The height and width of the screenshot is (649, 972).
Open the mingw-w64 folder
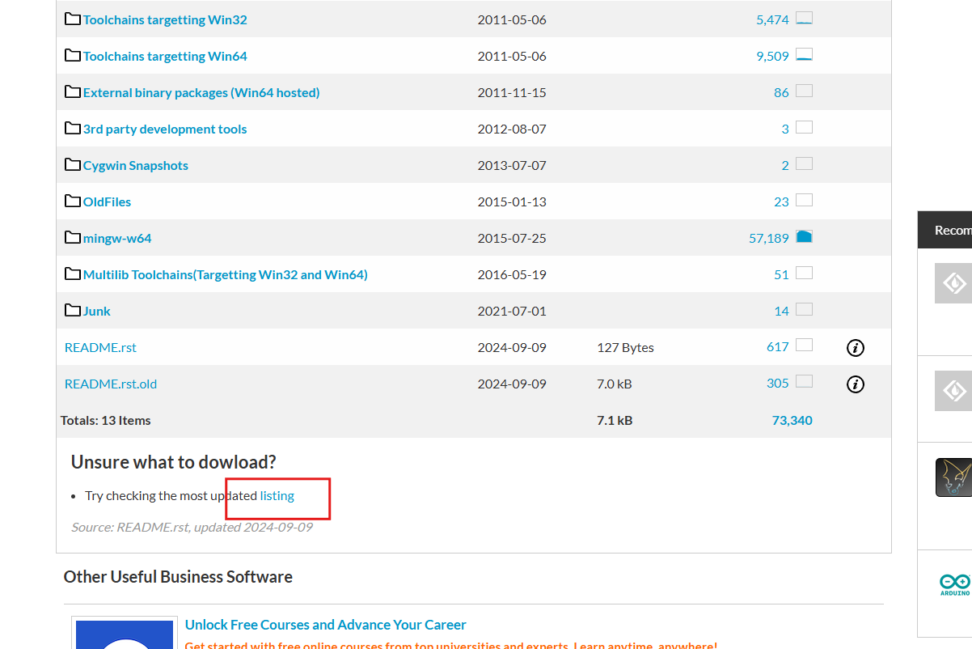[x=117, y=238]
